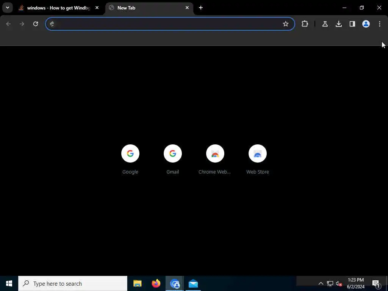Screen dimensions: 388x291
Task: Open the Windows Start menu
Action: click(x=9, y=283)
